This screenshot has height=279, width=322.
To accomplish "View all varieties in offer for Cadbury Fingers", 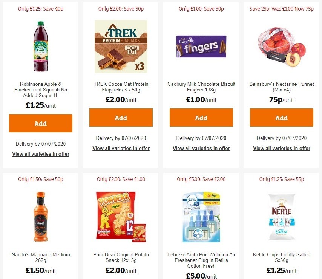I will [x=201, y=148].
